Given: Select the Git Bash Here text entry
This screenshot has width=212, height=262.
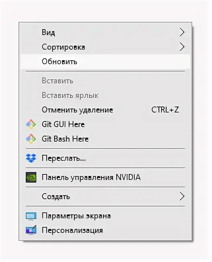Looking at the screenshot, I should [x=65, y=139].
